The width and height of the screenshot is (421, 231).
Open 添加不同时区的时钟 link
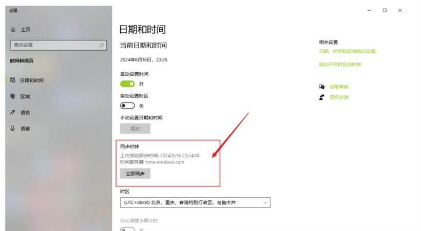340,65
